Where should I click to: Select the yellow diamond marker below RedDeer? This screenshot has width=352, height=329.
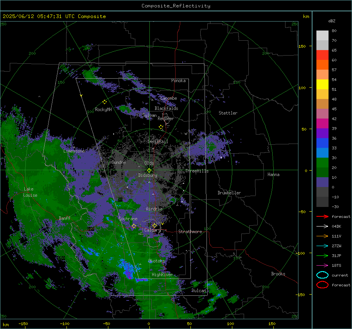coord(161,127)
